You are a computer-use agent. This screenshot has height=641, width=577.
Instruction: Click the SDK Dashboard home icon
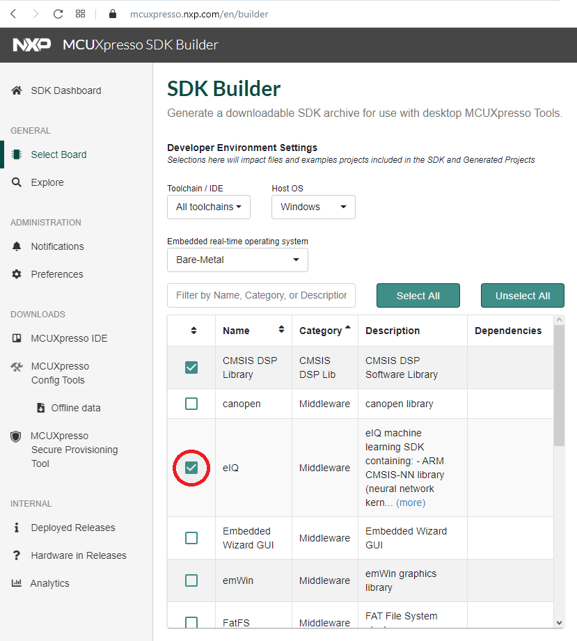coord(17,90)
